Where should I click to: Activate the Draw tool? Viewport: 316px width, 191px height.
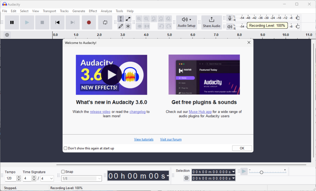tap(121, 26)
